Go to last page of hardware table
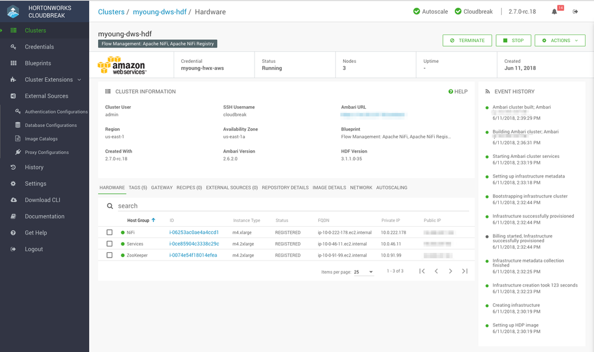This screenshot has width=594, height=352. click(x=465, y=271)
